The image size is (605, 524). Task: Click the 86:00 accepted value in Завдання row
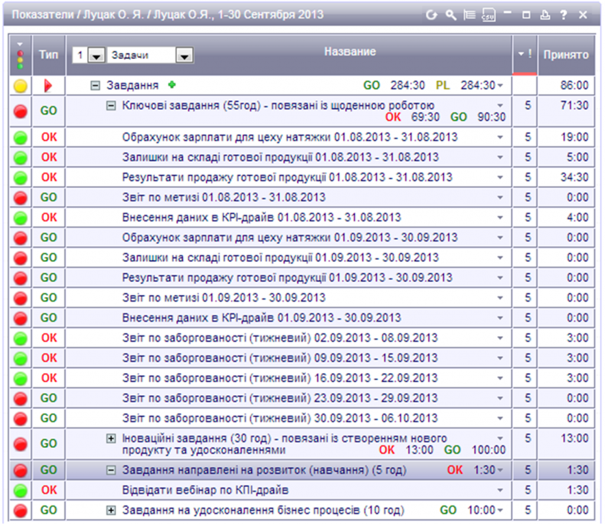point(574,85)
